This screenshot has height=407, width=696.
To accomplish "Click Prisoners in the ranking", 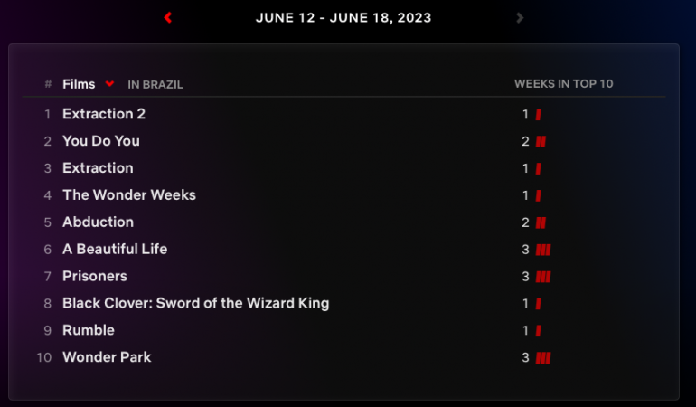I will pyautogui.click(x=95, y=277).
